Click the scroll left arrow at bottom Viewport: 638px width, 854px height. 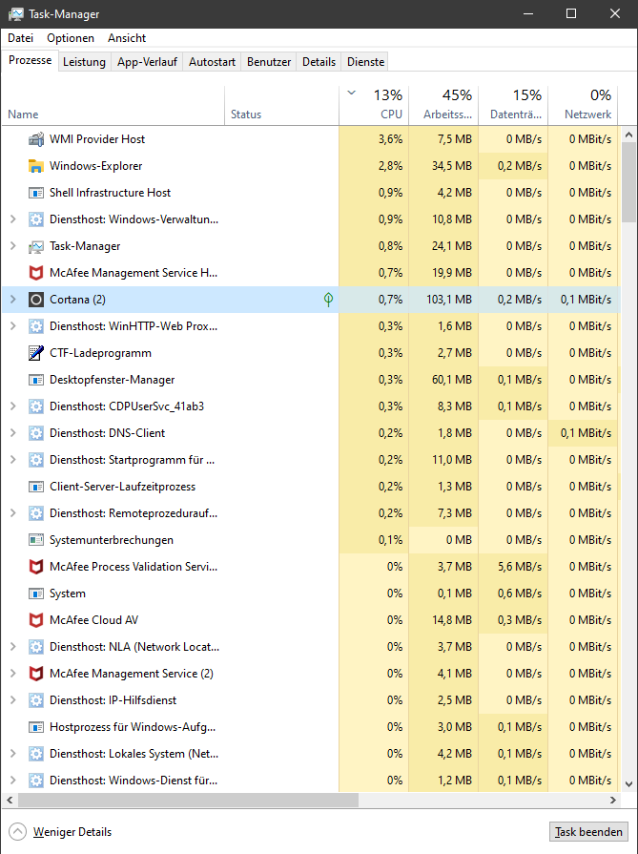coord(10,800)
